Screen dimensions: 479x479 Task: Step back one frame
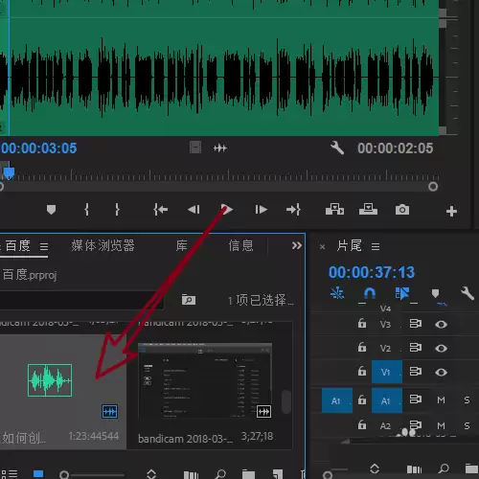pos(194,210)
